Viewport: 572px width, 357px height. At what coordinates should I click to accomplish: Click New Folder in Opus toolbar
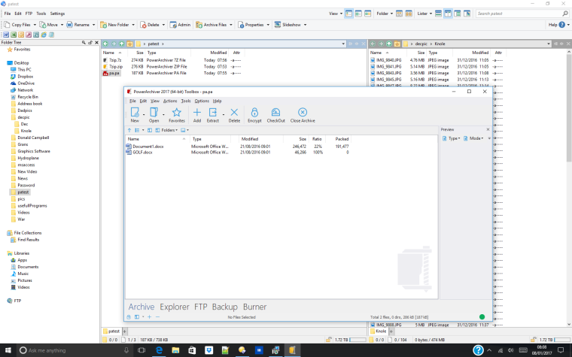pos(115,25)
